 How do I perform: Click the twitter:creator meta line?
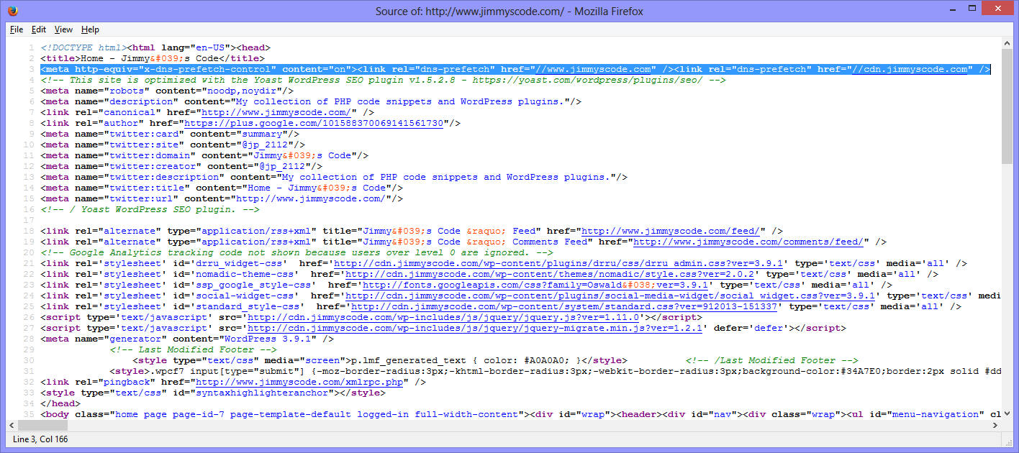(181, 166)
